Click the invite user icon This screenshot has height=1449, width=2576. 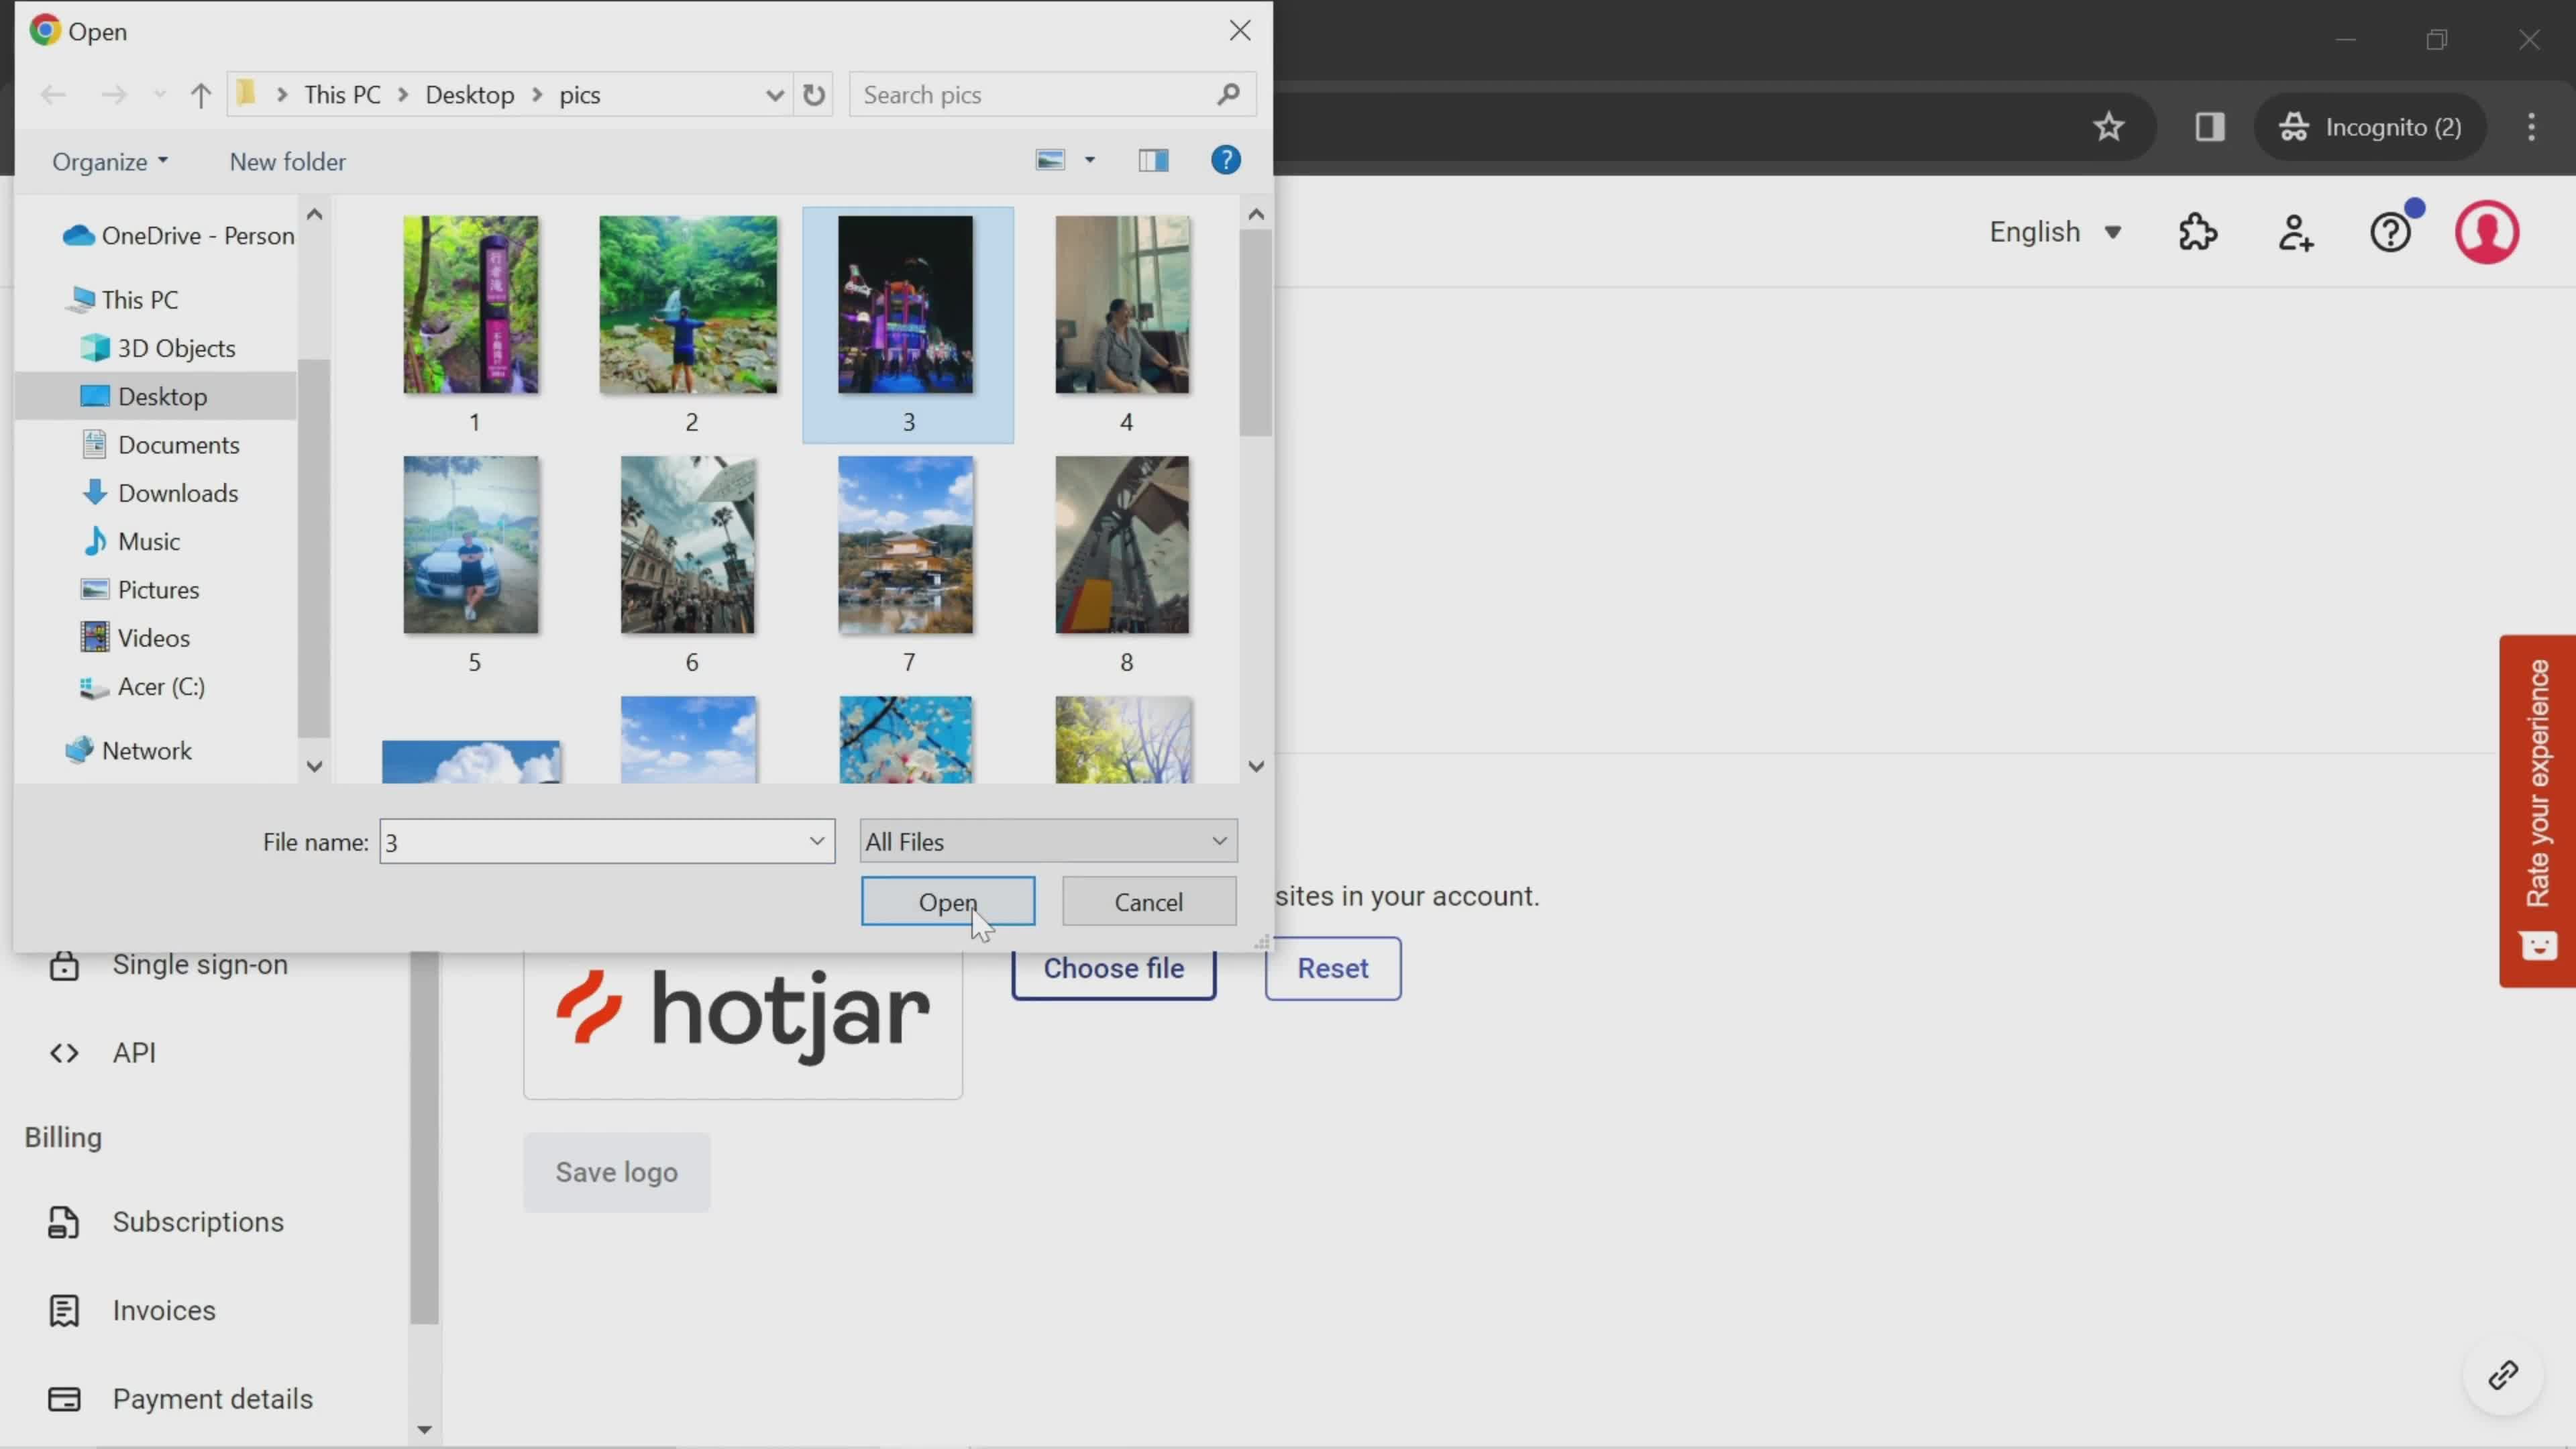pyautogui.click(x=2296, y=232)
